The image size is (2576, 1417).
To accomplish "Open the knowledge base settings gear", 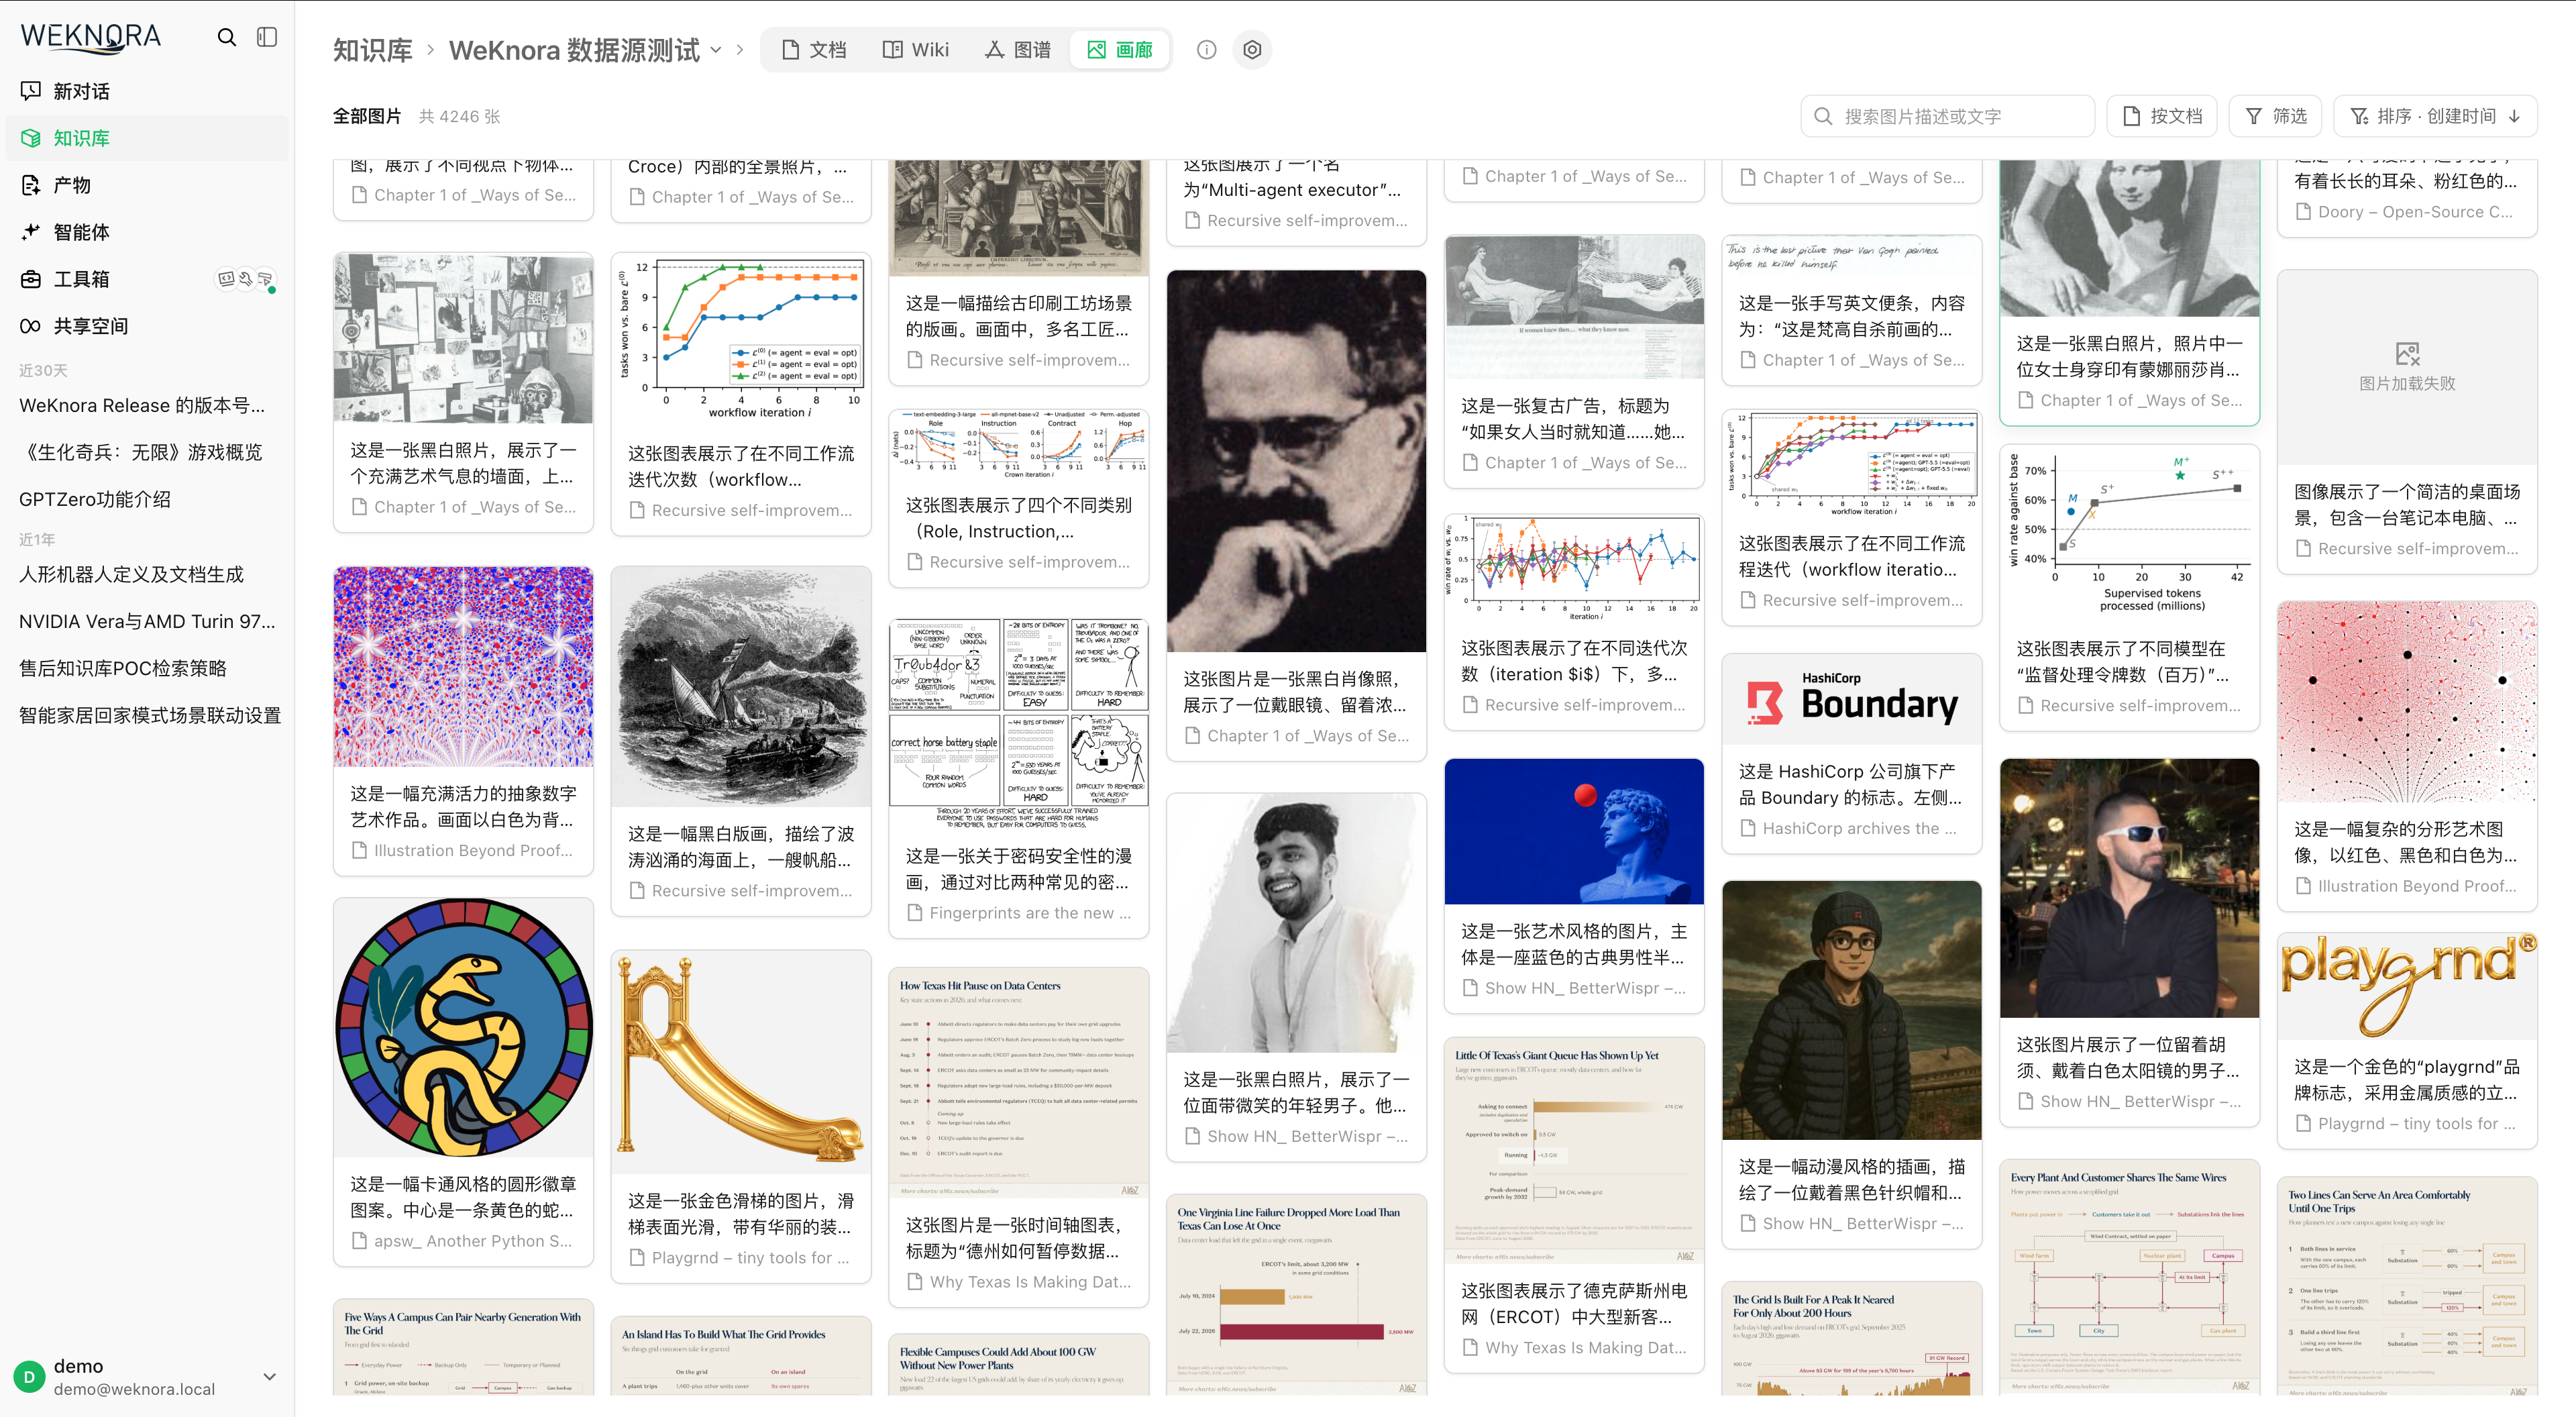I will click(1252, 49).
